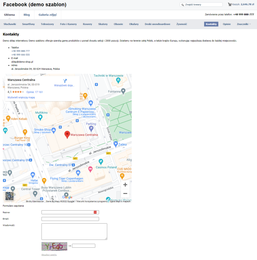Screen dimensions: 257x260
Task: Click the red Warszawa Centralna map pin
Action: [67, 134]
